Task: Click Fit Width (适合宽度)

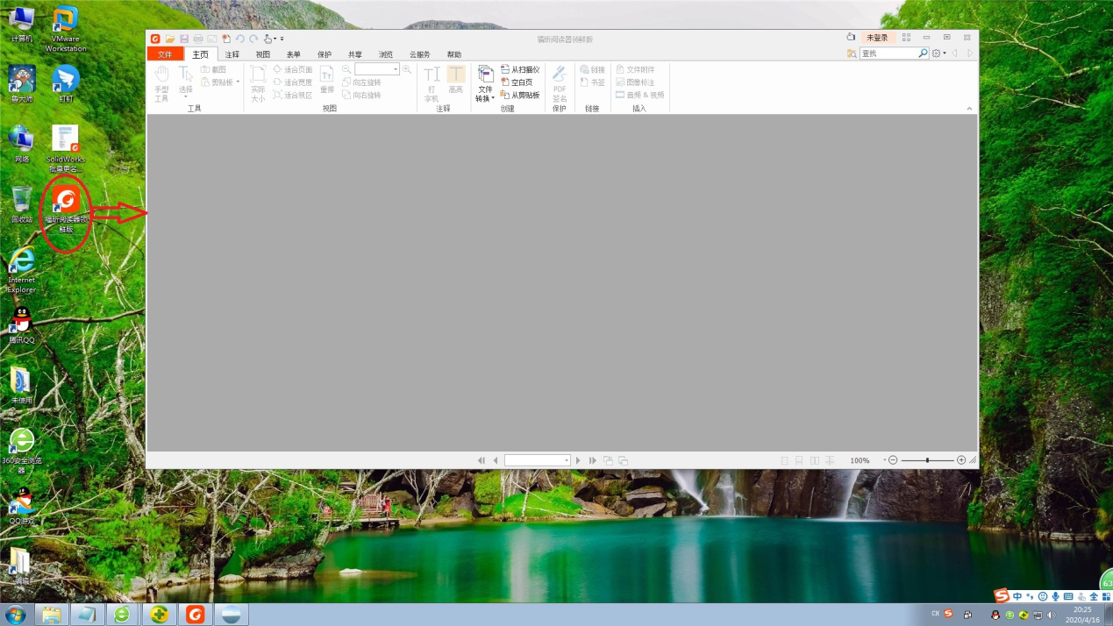Action: tap(293, 82)
